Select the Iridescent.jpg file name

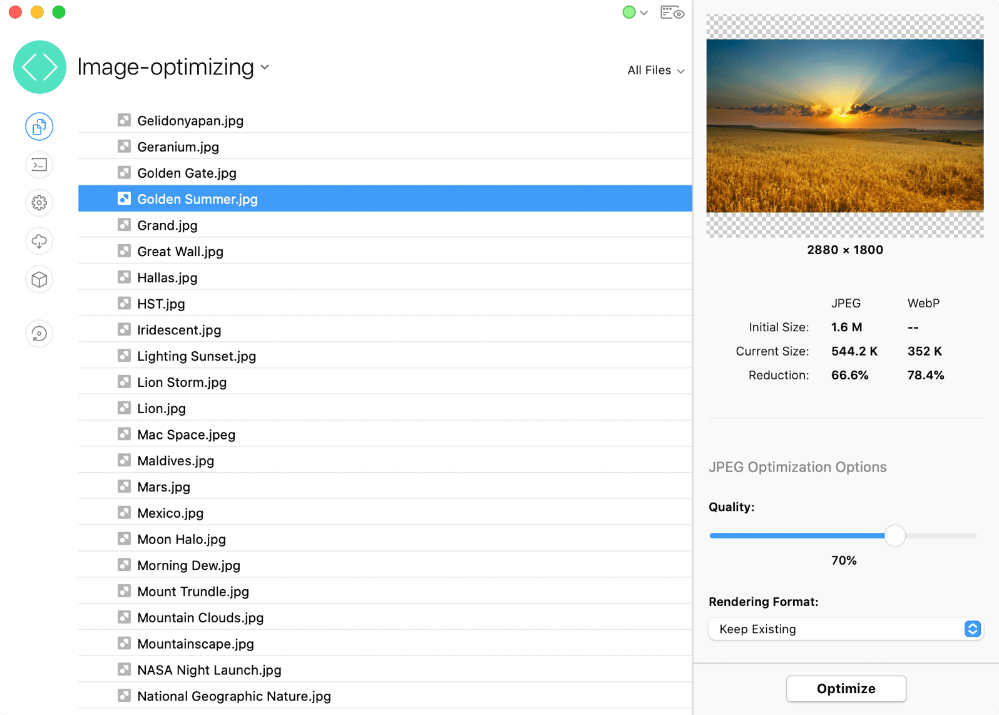point(179,330)
